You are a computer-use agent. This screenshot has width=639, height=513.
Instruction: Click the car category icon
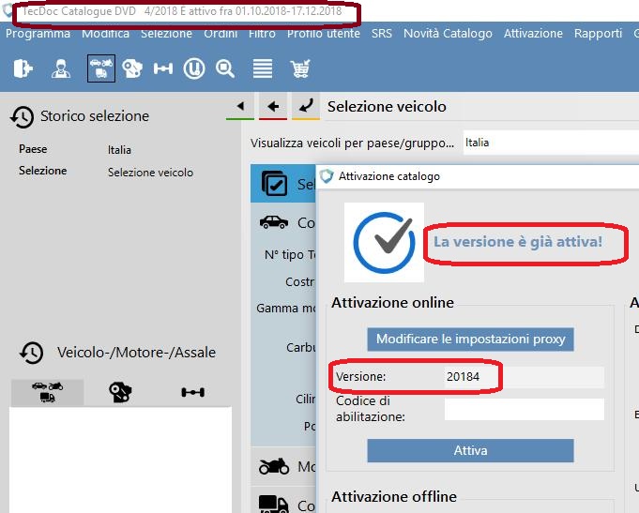coord(274,222)
